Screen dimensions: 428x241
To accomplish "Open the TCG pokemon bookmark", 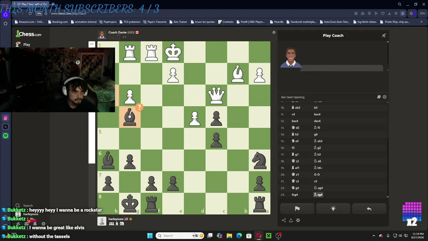I will click(x=130, y=22).
